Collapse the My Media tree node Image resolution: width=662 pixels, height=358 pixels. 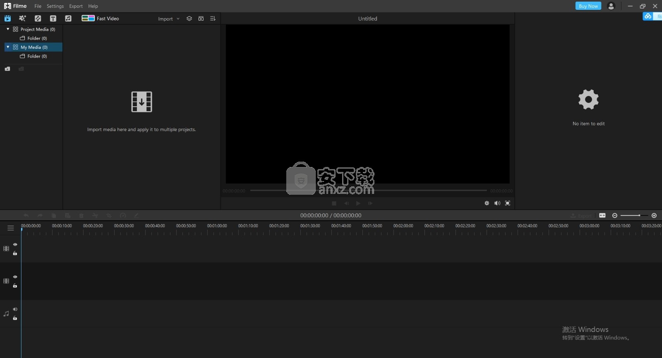8,47
